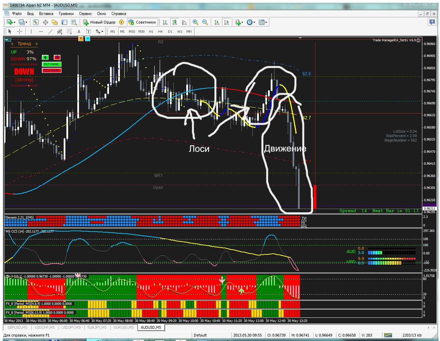
Task: Click the signal bars icon in status bar
Action: pyautogui.click(x=388, y=335)
